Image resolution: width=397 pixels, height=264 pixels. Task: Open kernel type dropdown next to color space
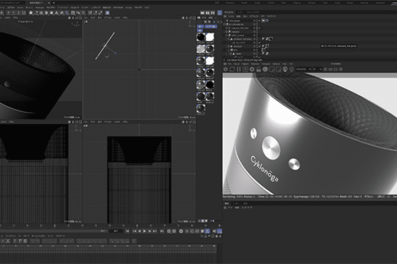pyautogui.click(x=317, y=69)
